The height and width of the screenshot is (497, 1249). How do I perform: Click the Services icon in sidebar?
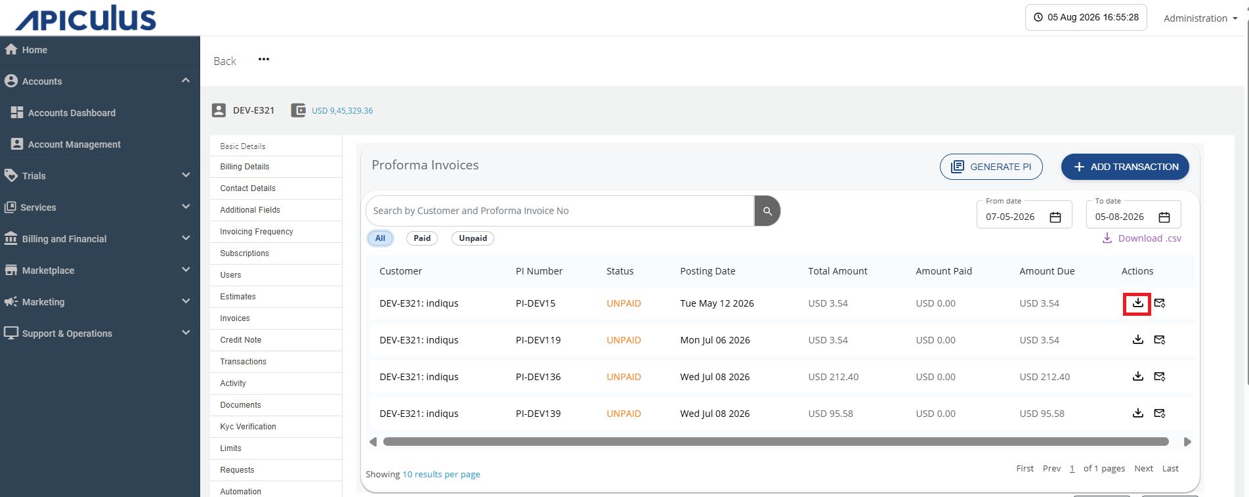tap(11, 207)
